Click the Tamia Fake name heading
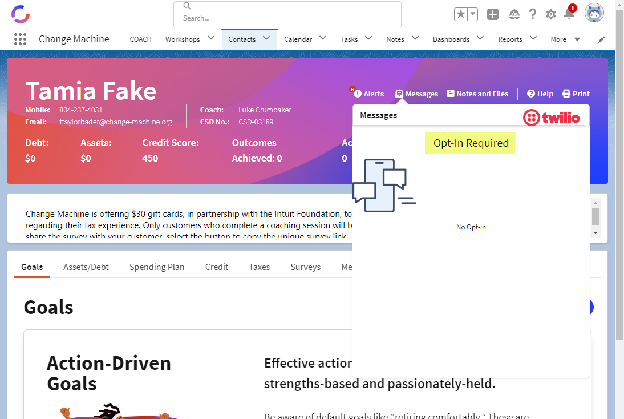The height and width of the screenshot is (419, 624). tap(91, 91)
